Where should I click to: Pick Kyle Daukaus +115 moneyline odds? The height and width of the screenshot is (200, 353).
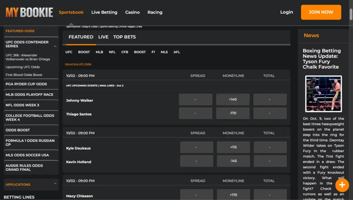click(x=233, y=147)
